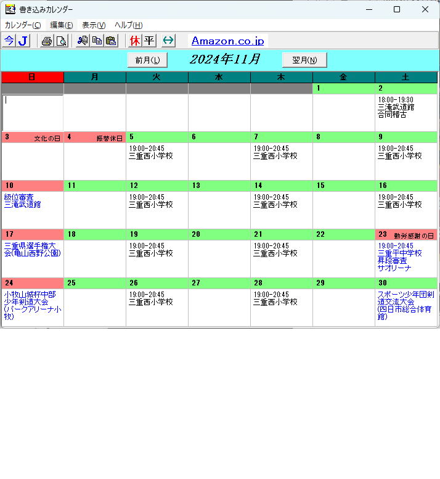Click the green double-arrow width icon
This screenshot has height=479, width=440.
point(168,41)
